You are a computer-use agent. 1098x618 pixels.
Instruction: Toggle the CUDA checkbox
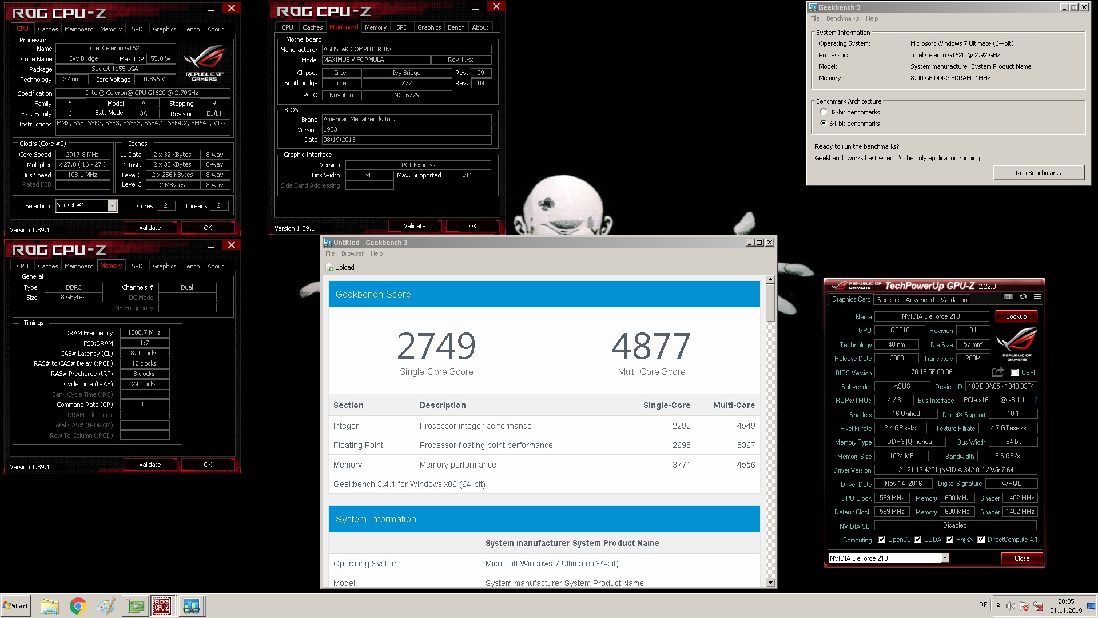pyautogui.click(x=917, y=540)
